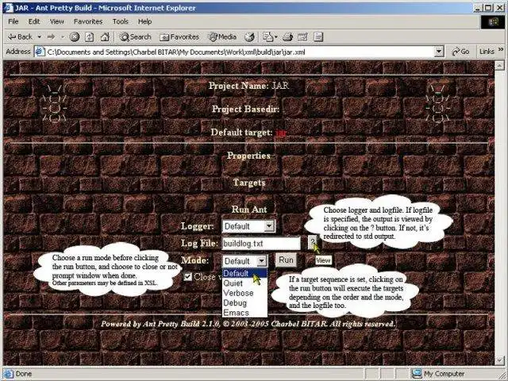Click the Done status bar text
Viewport: 508px width, 381px height.
24,374
